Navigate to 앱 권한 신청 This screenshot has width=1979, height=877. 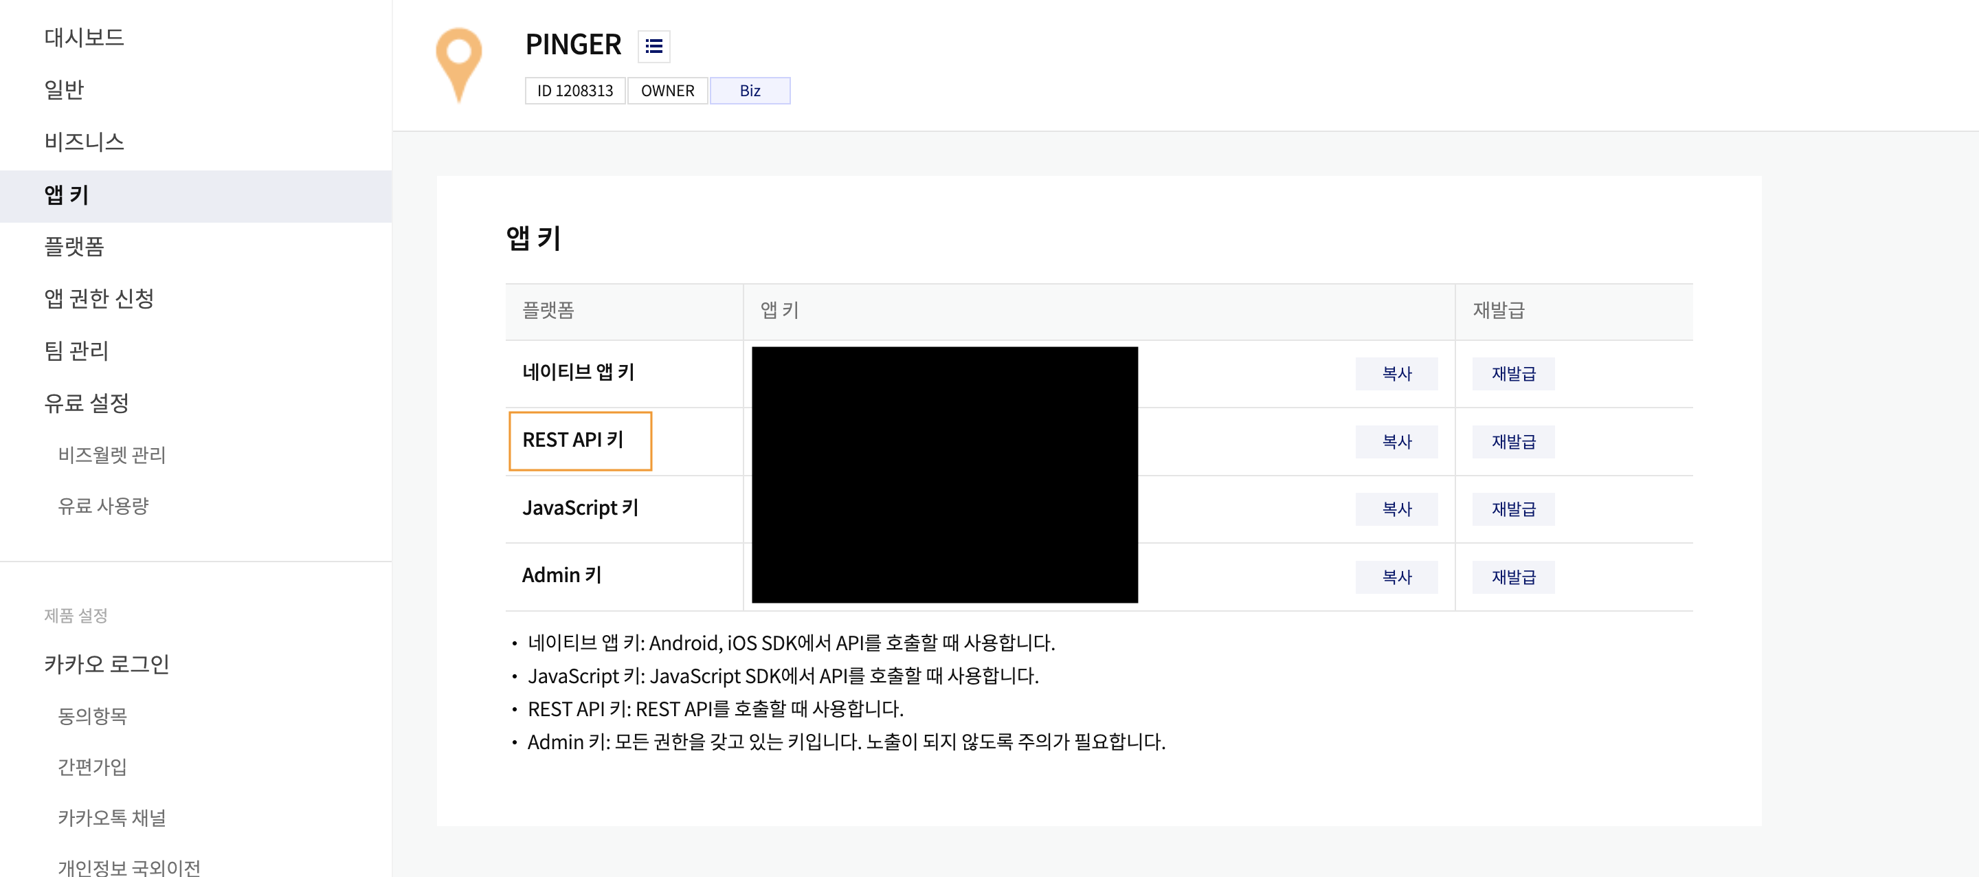[99, 298]
